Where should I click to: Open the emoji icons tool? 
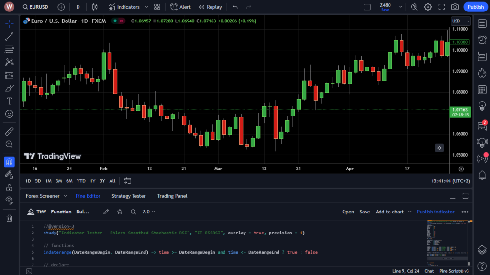(9, 114)
